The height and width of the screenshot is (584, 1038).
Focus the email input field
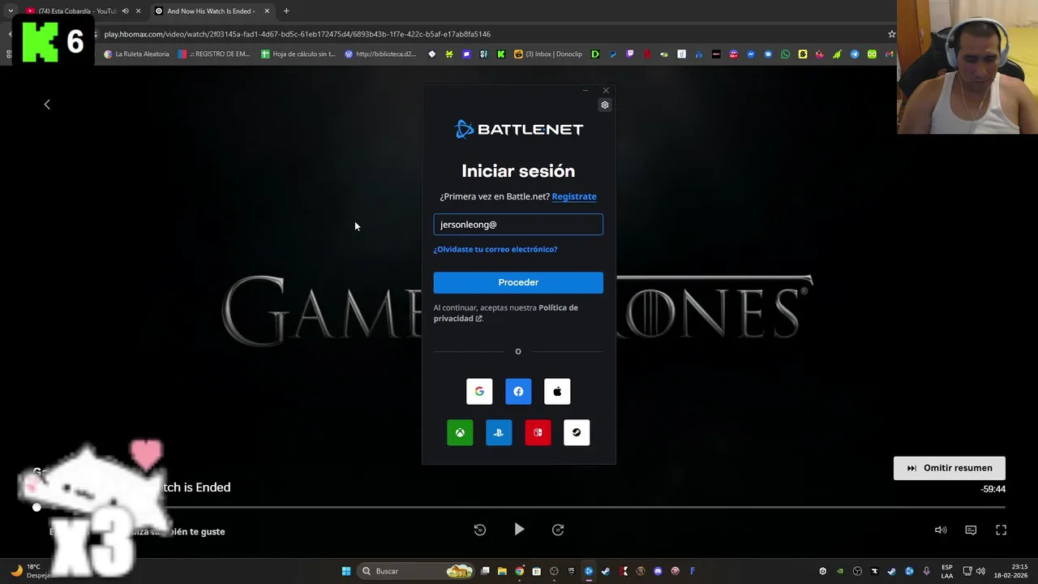tap(518, 224)
